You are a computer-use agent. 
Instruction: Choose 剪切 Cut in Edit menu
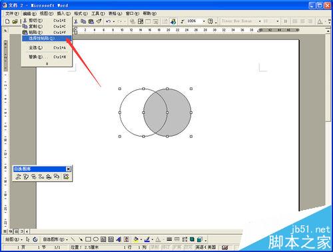coord(47,21)
